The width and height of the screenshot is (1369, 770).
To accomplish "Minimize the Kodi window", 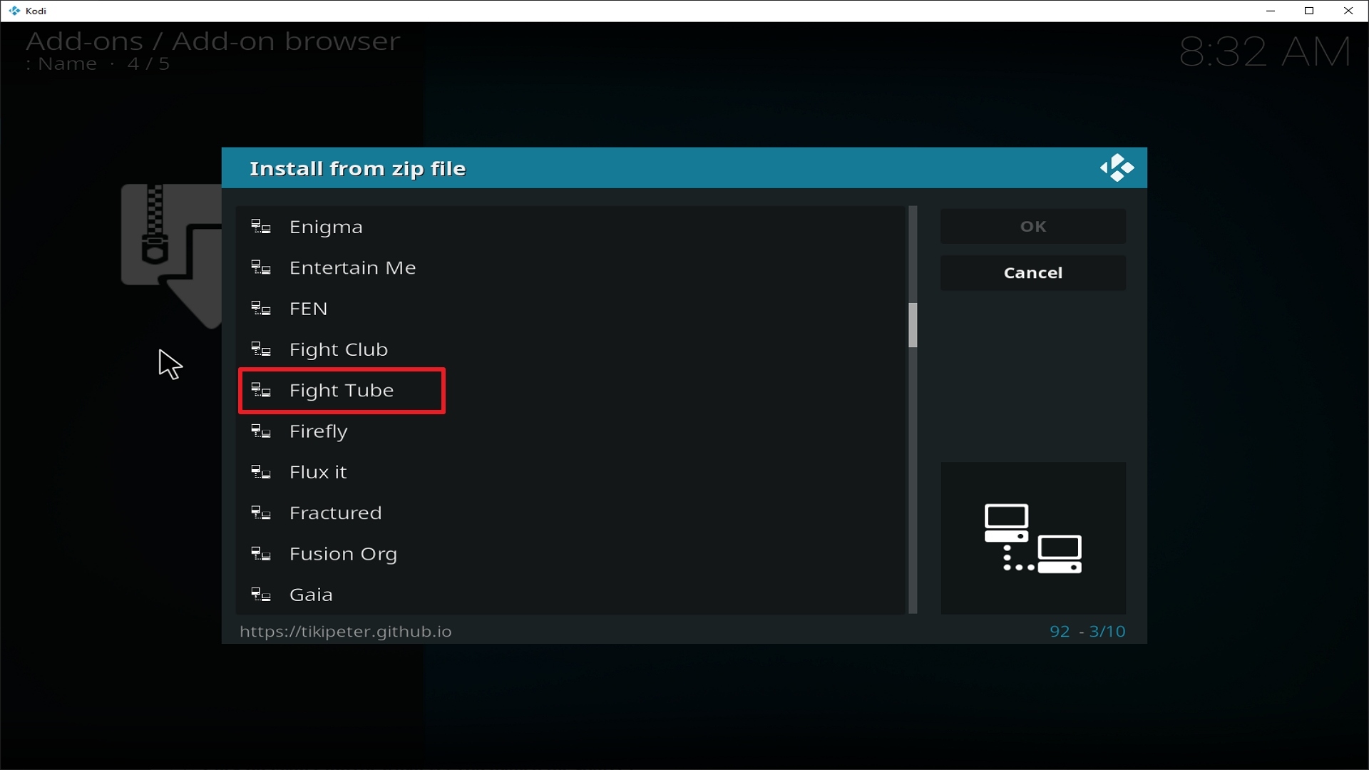I will coord(1270,11).
